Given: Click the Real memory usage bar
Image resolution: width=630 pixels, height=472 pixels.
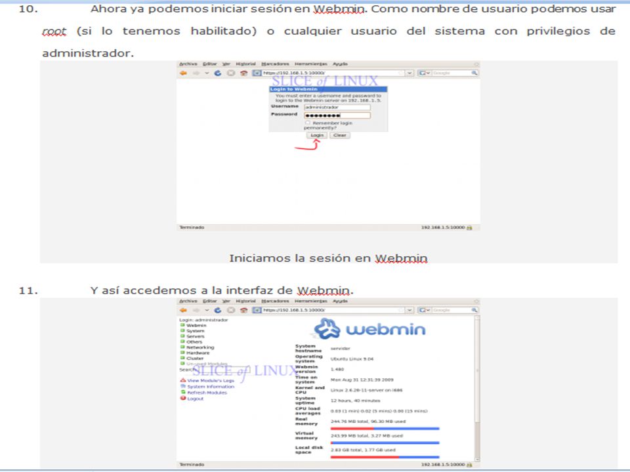Looking at the screenshot, I should [x=385, y=429].
